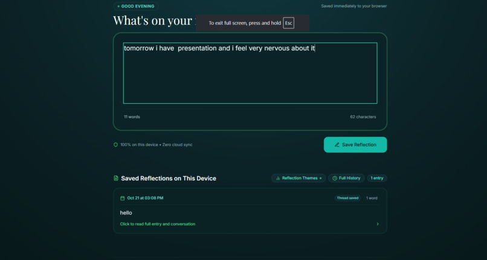
Task: Open Reflection Themes
Action: (298, 178)
